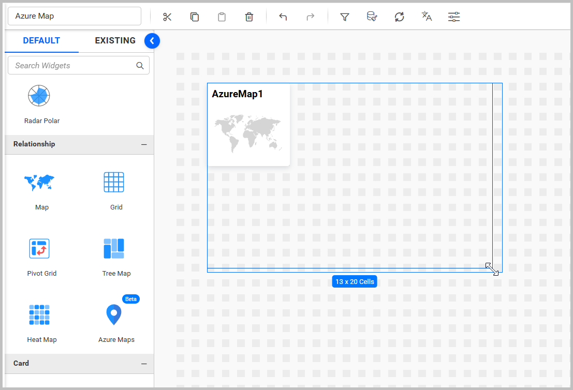Redo the last action
The image size is (573, 390).
[310, 17]
